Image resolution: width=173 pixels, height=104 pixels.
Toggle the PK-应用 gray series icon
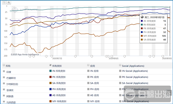(x=88, y=77)
